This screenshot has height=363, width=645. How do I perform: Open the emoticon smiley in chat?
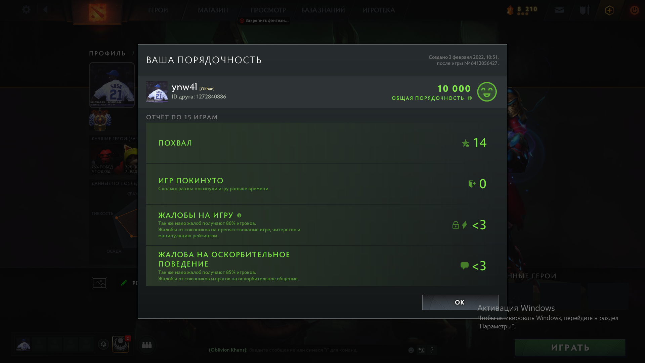[x=411, y=350]
